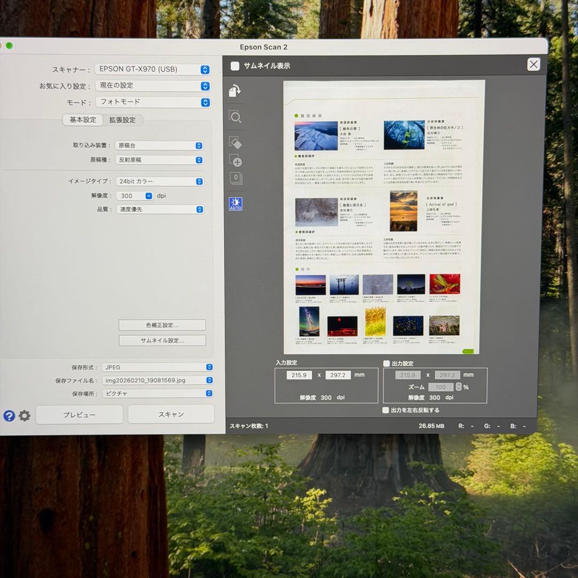Click the delete marquee eraser icon
The width and height of the screenshot is (578, 578).
click(x=235, y=142)
